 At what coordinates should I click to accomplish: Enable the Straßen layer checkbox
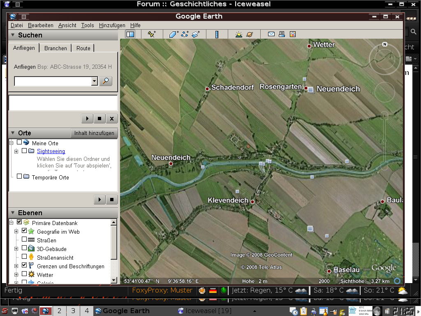pos(24,239)
